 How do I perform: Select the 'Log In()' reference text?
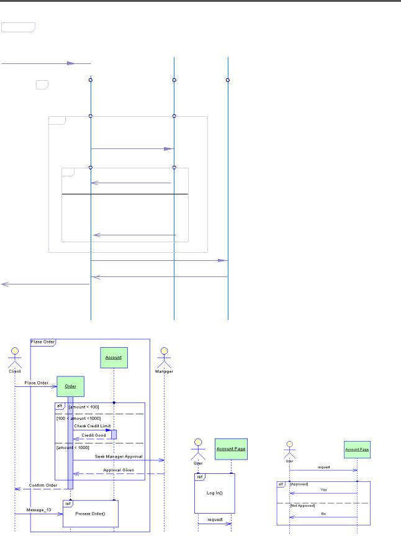pyautogui.click(x=215, y=493)
